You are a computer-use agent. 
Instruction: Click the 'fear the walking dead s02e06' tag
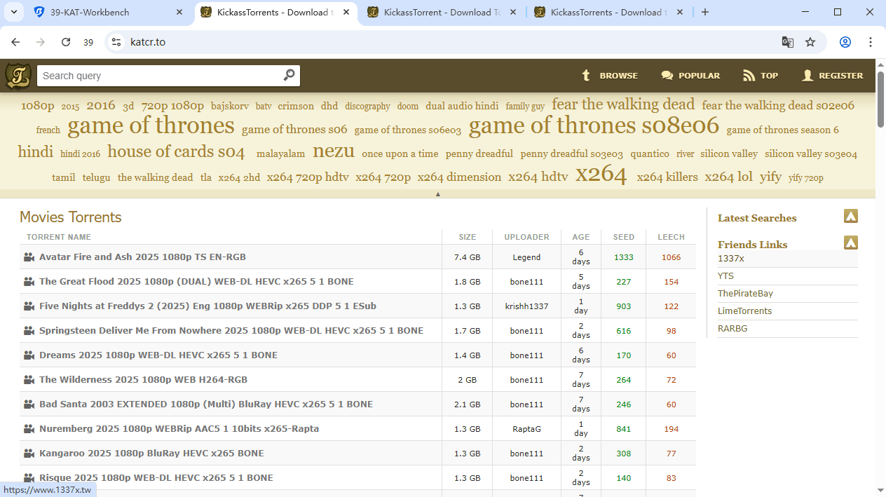(778, 105)
